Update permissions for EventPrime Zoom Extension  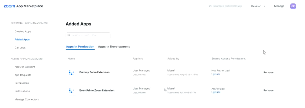click(x=216, y=92)
